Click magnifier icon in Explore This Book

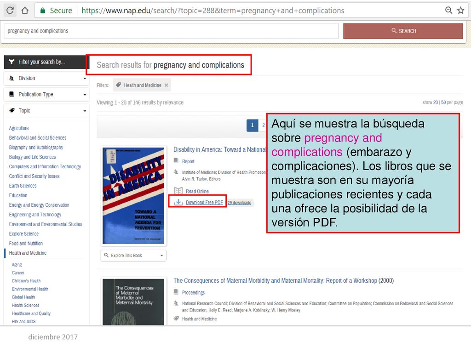click(106, 255)
